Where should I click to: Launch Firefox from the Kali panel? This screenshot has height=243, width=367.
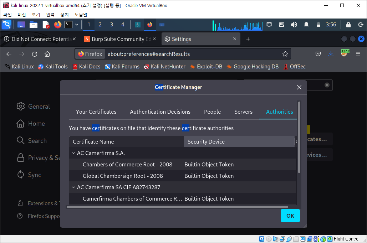pos(57,25)
